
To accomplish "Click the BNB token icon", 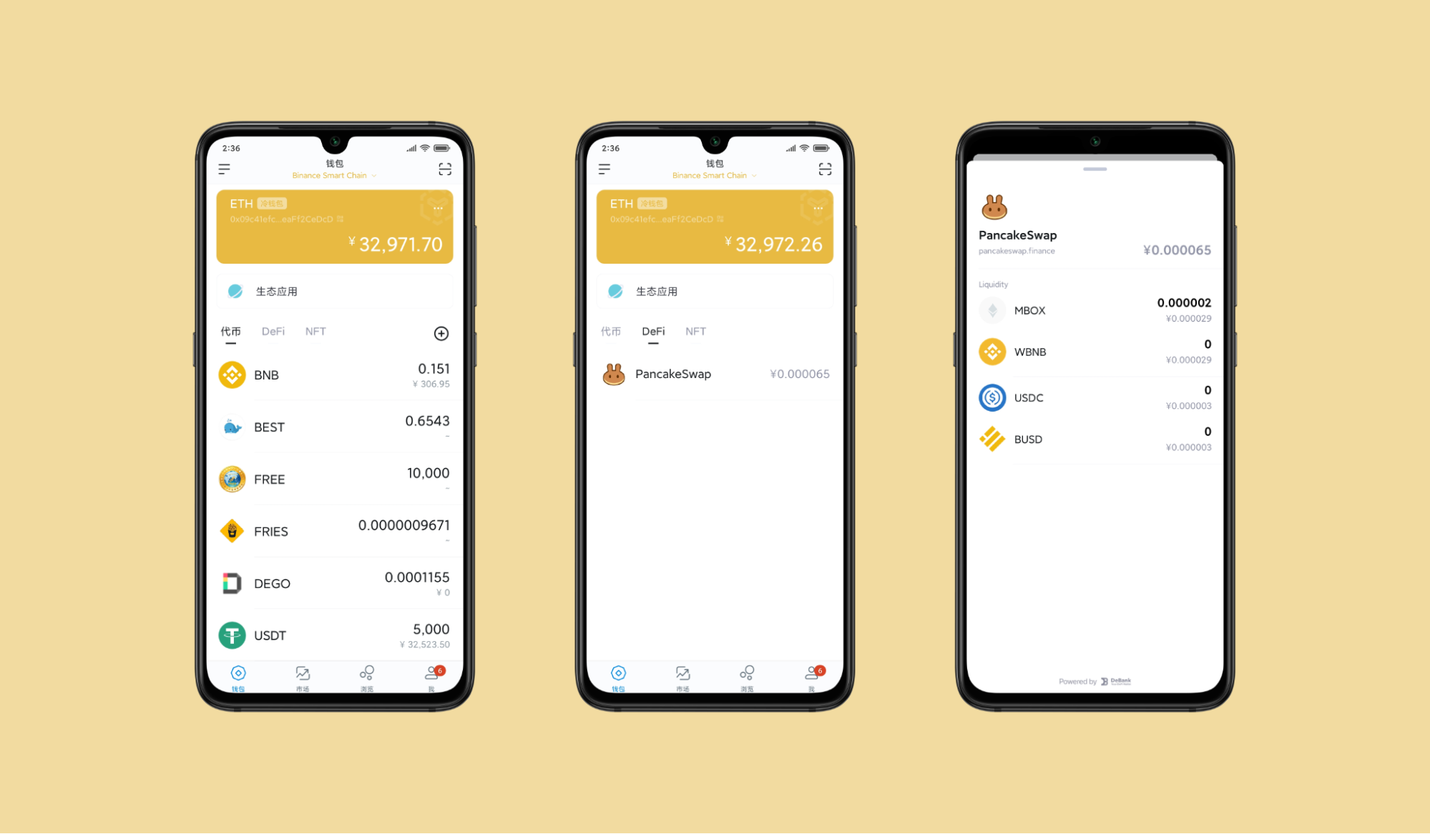I will tap(230, 375).
